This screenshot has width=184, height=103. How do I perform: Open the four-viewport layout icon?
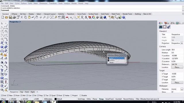pos(63,17)
